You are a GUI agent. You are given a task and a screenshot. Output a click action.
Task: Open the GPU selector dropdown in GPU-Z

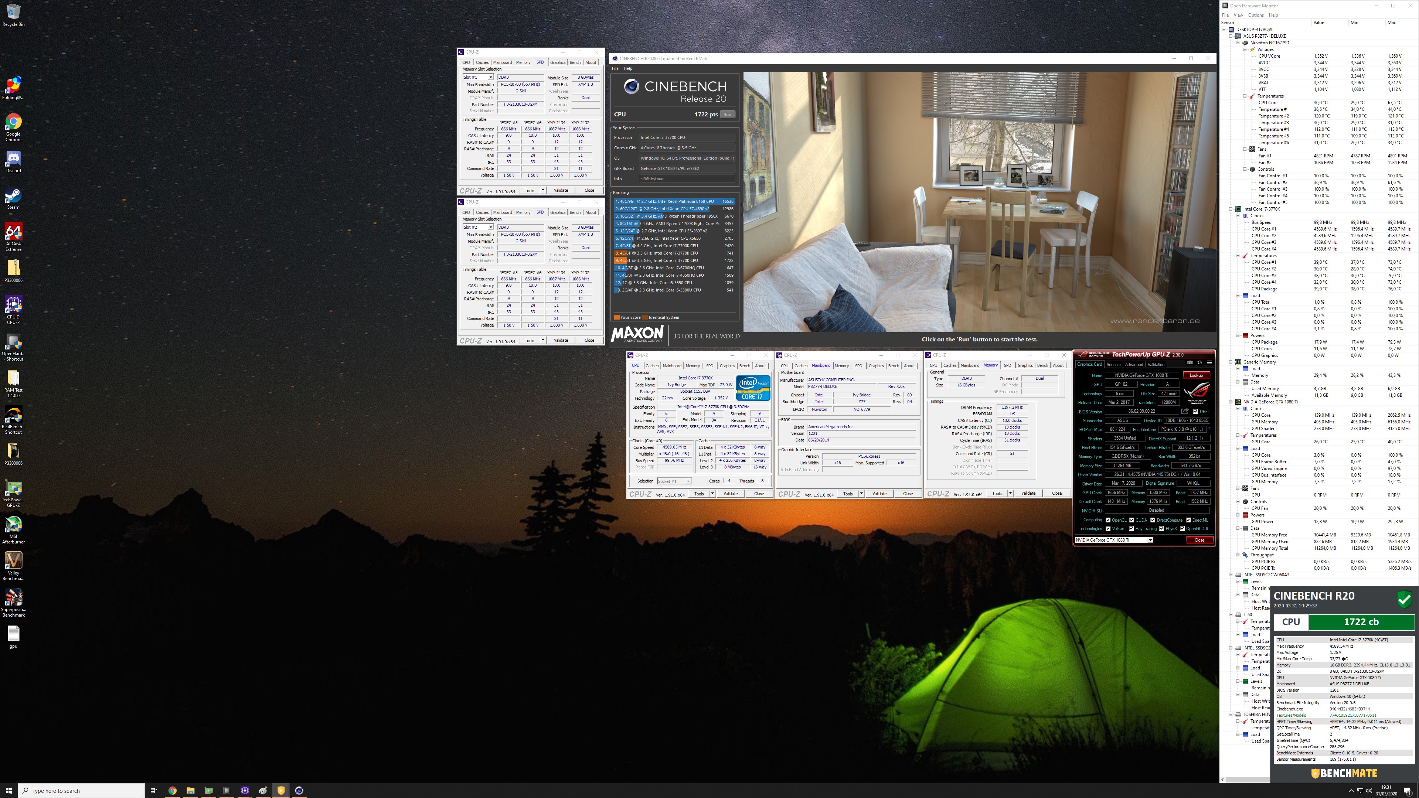click(1114, 540)
